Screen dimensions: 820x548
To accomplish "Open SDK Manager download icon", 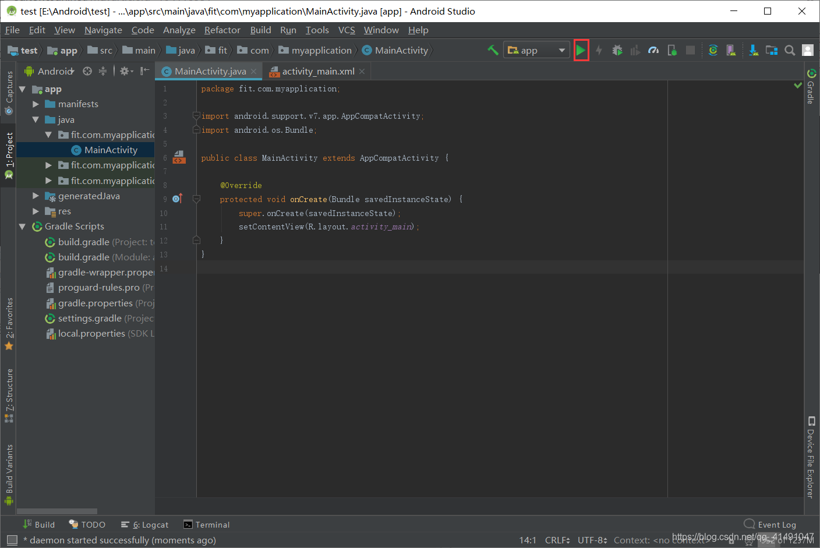I will click(x=754, y=51).
